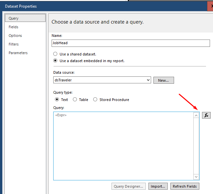
Task: Open the expression editor fx button
Action: pos(206,115)
